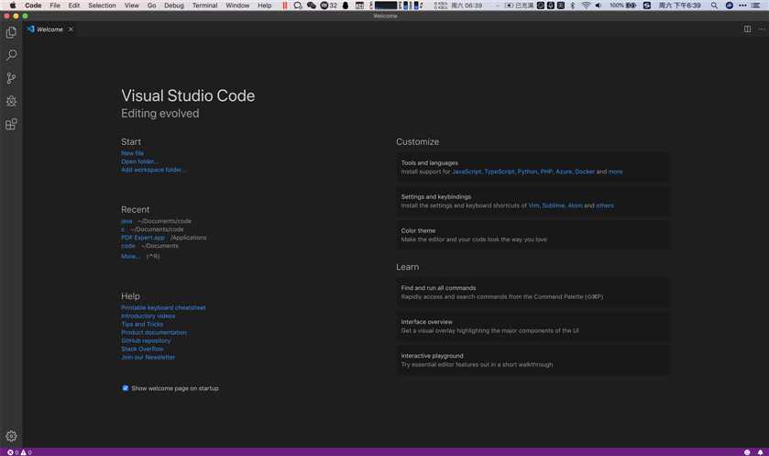The width and height of the screenshot is (769, 456).
Task: Click the Open folder... link
Action: coord(139,161)
